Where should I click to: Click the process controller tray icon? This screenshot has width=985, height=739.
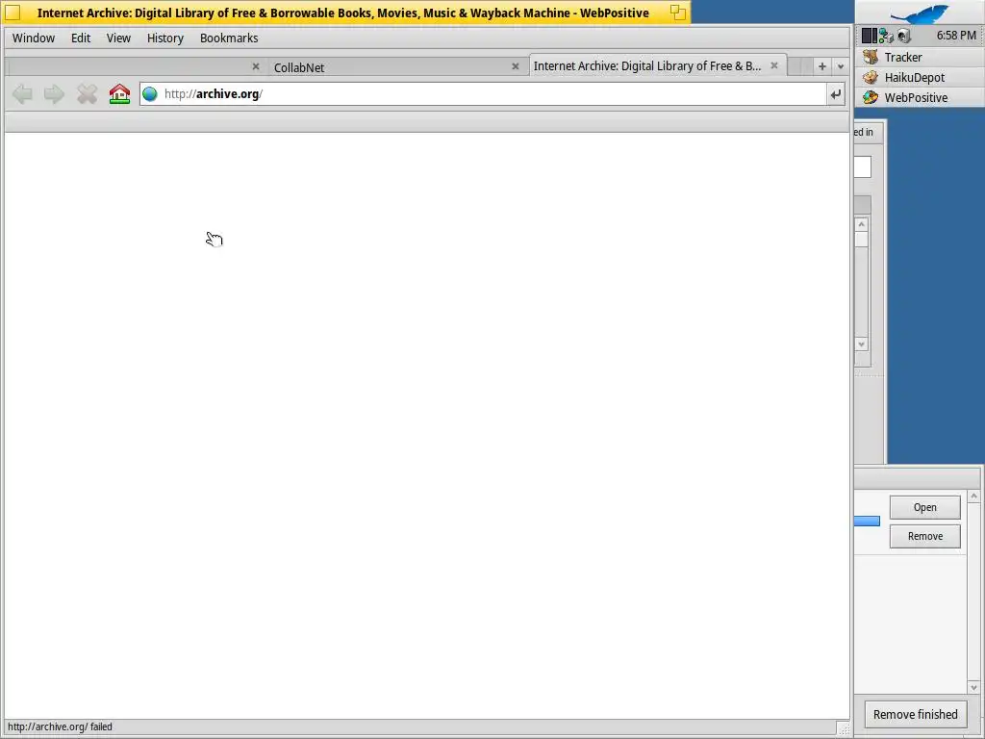(x=870, y=36)
